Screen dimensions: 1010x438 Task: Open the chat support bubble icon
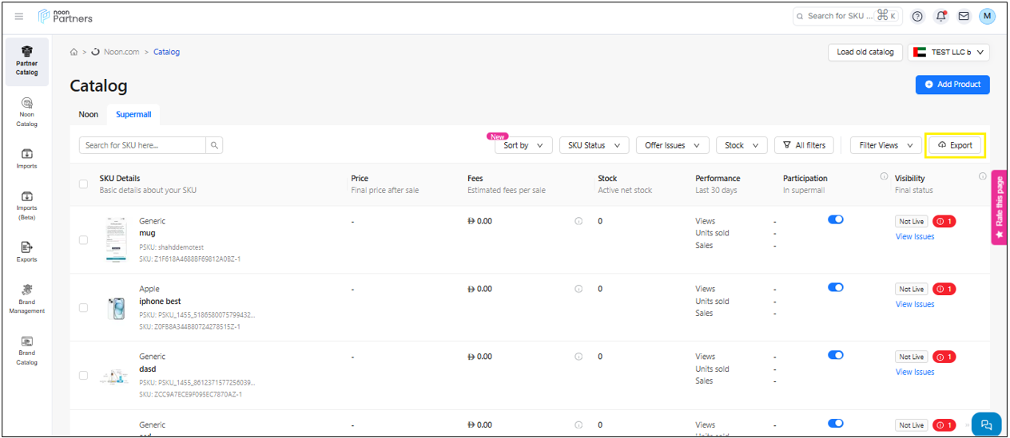[x=986, y=424]
